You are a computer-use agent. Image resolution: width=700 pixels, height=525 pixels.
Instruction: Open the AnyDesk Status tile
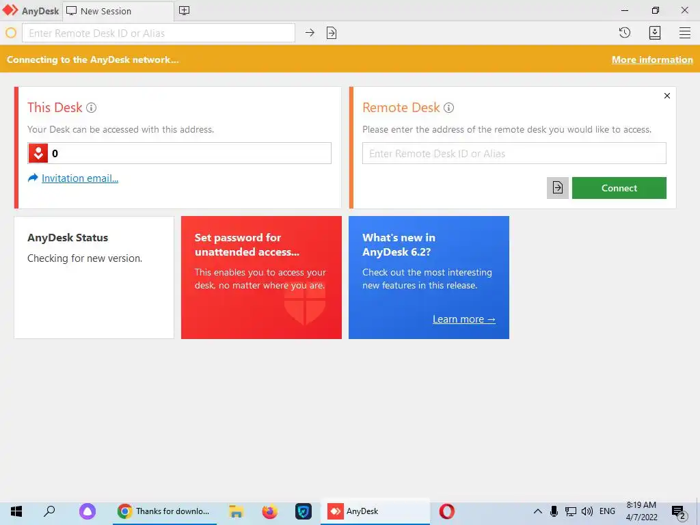(x=94, y=278)
